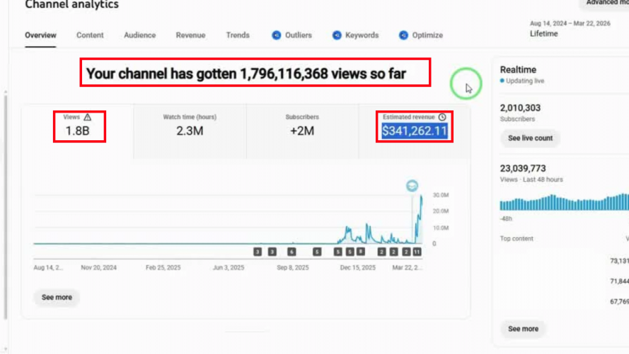This screenshot has width=629, height=354.
Task: Switch to the Audience tab
Action: (140, 35)
